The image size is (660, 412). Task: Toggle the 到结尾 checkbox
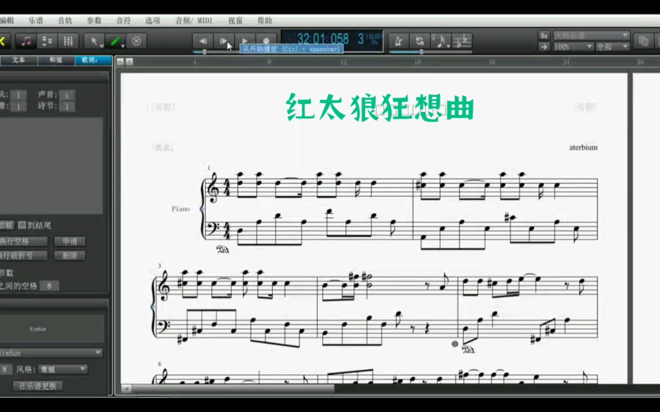coord(22,225)
